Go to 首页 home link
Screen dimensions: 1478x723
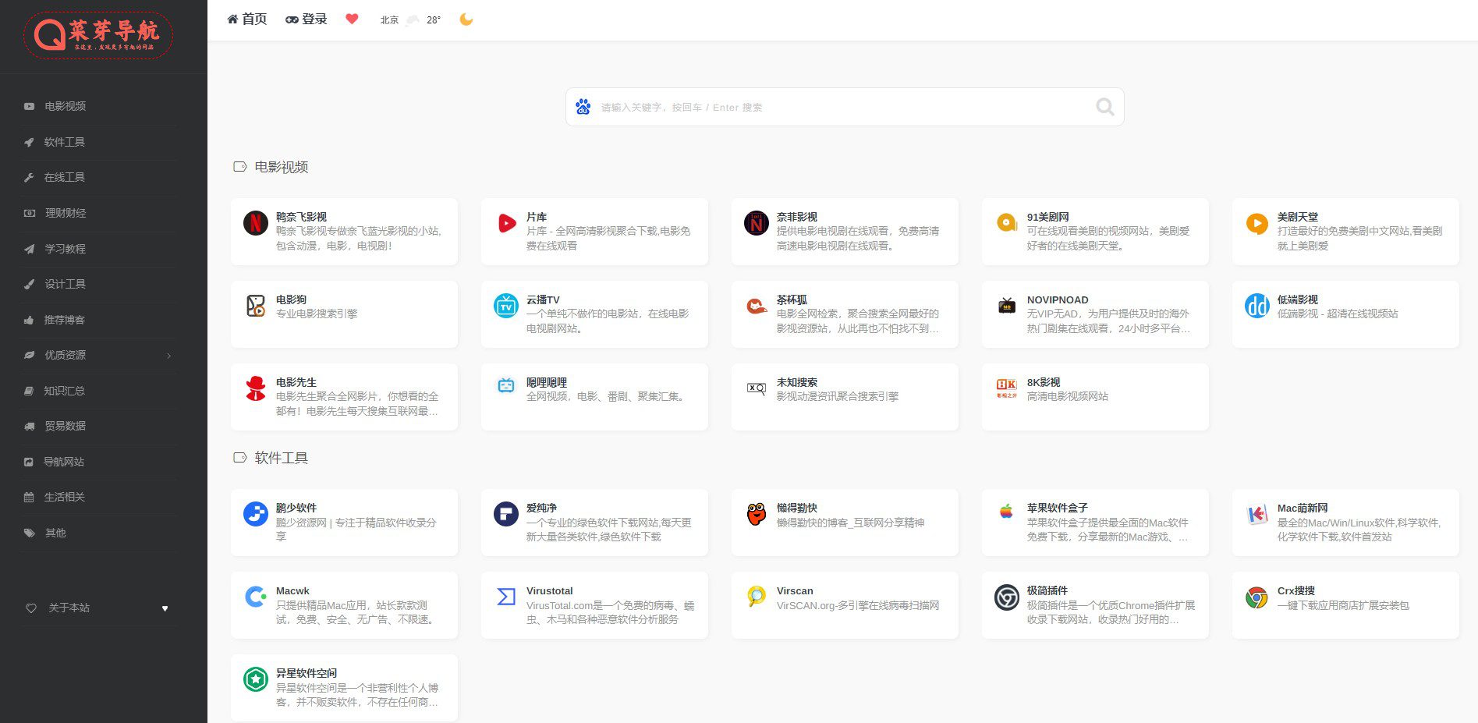pyautogui.click(x=246, y=19)
